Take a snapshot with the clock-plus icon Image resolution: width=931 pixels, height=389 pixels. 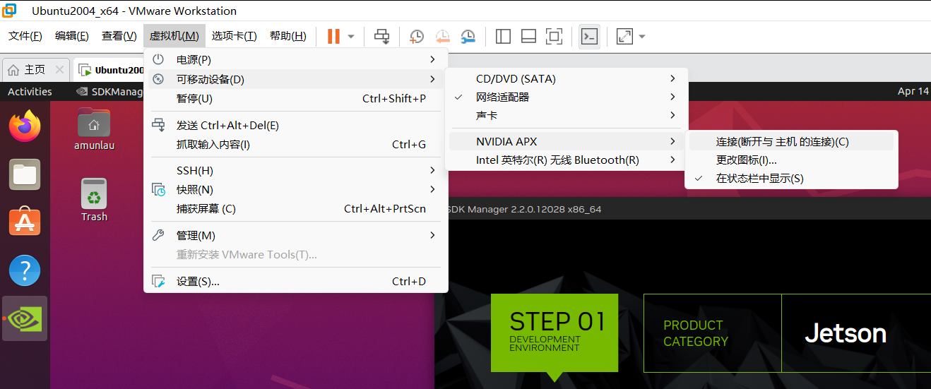pos(417,36)
